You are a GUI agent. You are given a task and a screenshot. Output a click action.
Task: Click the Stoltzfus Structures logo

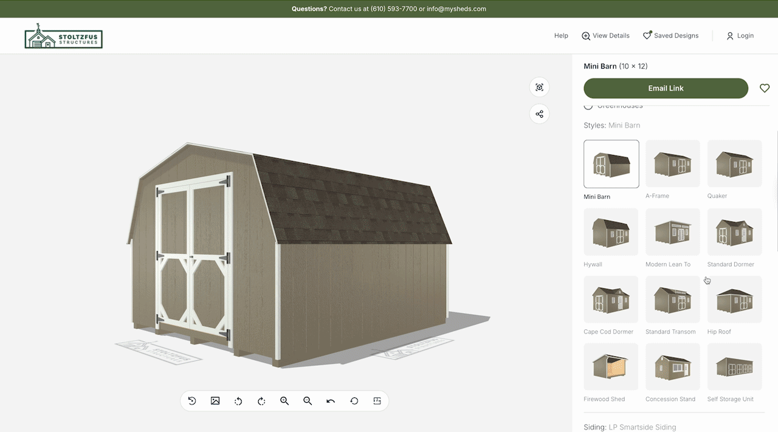click(x=64, y=36)
